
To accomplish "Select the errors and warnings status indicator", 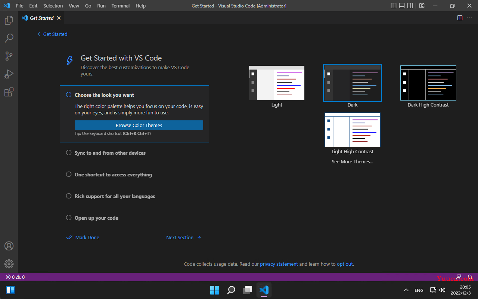I will [x=15, y=277].
